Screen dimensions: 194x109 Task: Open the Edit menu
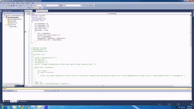[x=5, y=3]
